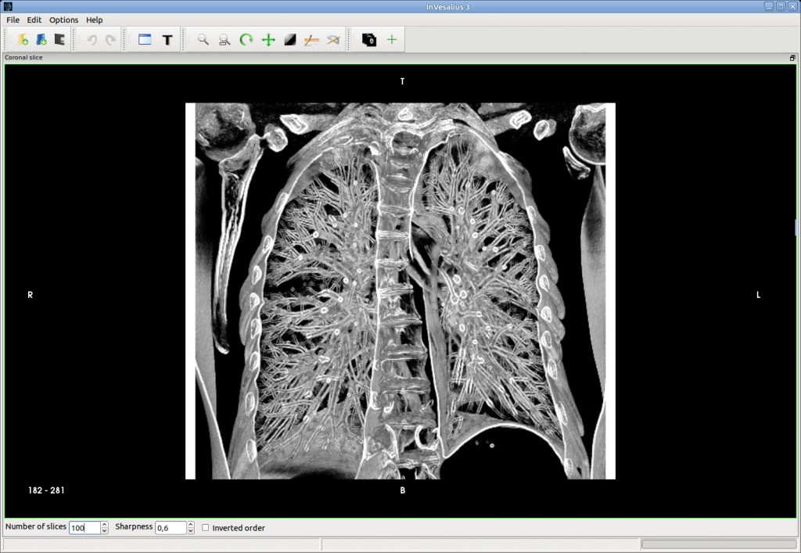Select the magnifier zoom tool
The width and height of the screenshot is (801, 553).
coord(203,40)
